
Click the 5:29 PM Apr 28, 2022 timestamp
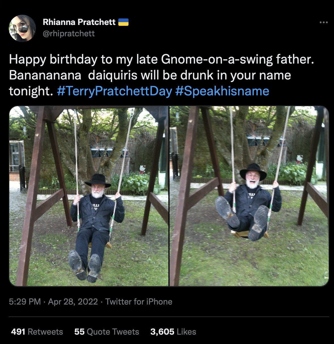tap(53, 301)
